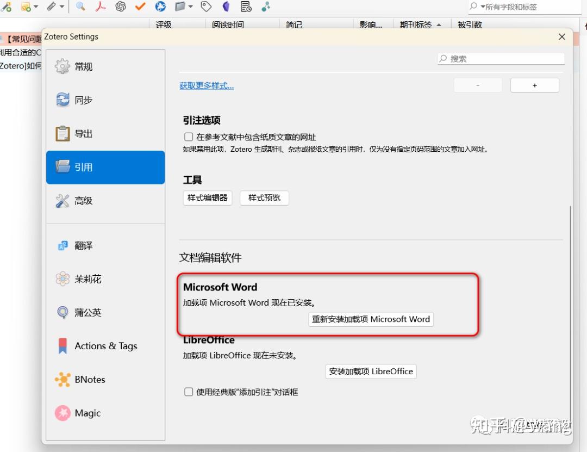Switch to the 同步 settings tab
Viewport: 587px width, 452px height.
pyautogui.click(x=83, y=100)
